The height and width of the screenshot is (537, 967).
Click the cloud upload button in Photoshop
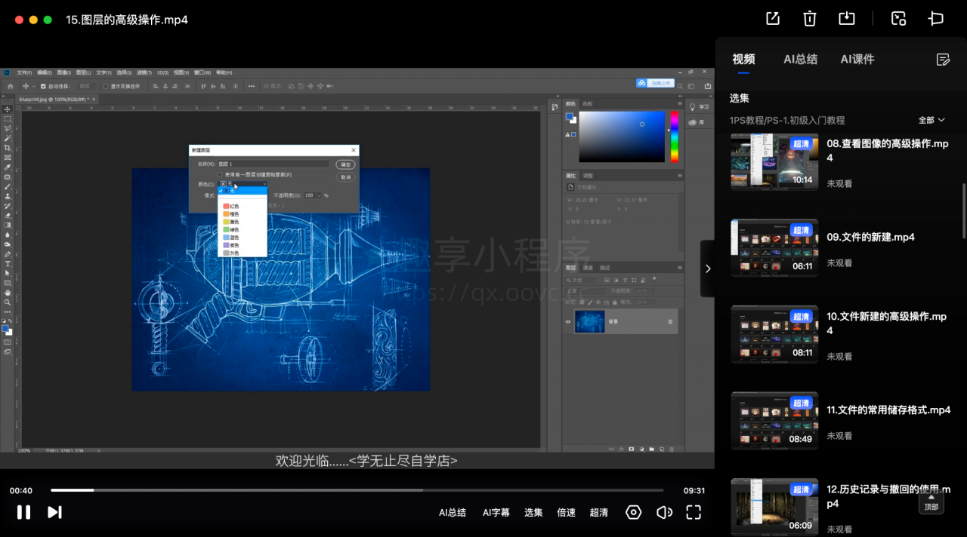[x=656, y=83]
